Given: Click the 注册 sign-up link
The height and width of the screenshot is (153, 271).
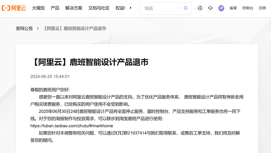Looking at the screenshot, I should [x=262, y=8].
